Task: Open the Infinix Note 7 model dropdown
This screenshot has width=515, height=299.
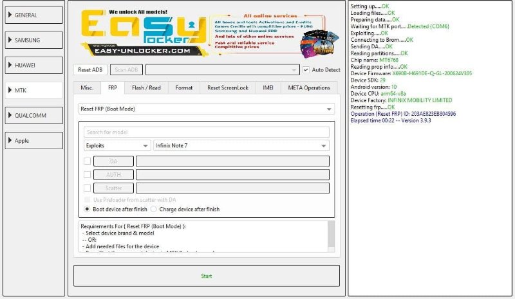Action: pos(241,146)
